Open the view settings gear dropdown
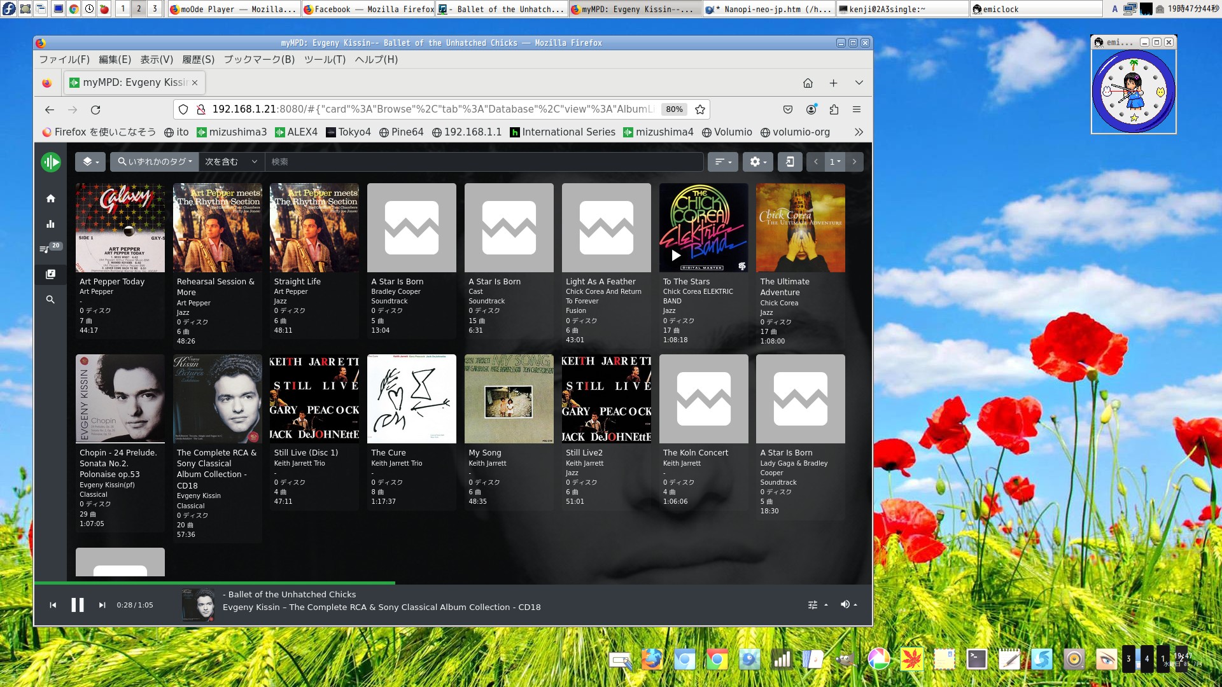1222x687 pixels. pos(757,162)
